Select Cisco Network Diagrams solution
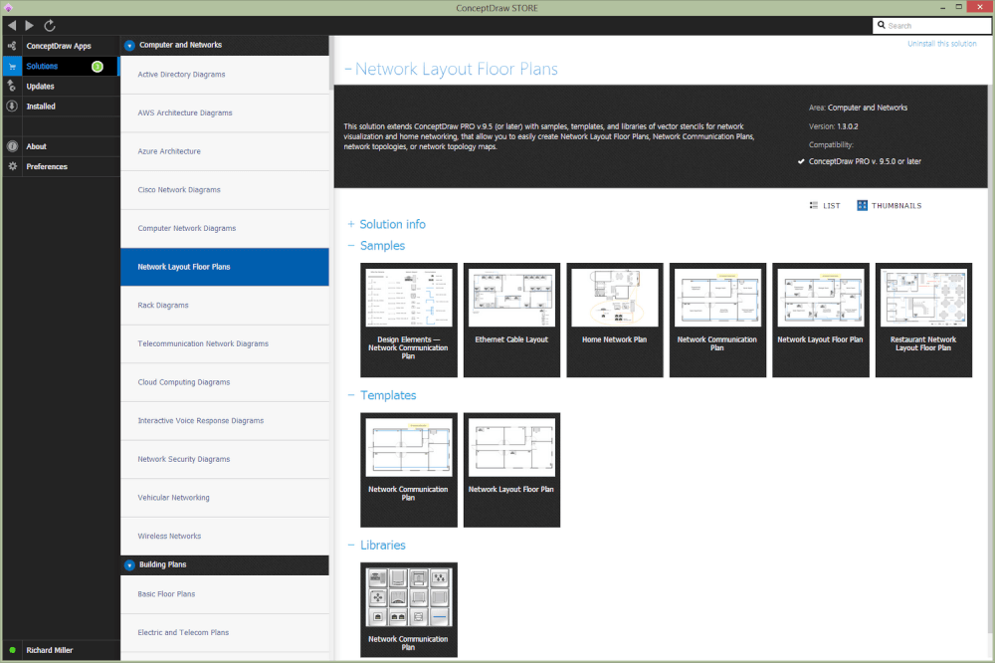Viewport: 995px width, 663px height. [x=225, y=190]
